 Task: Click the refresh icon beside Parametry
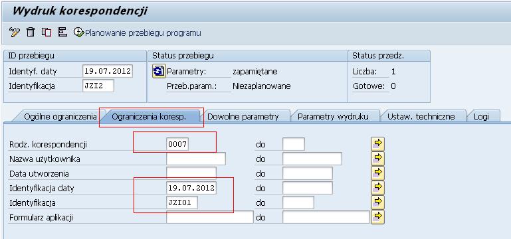(158, 71)
